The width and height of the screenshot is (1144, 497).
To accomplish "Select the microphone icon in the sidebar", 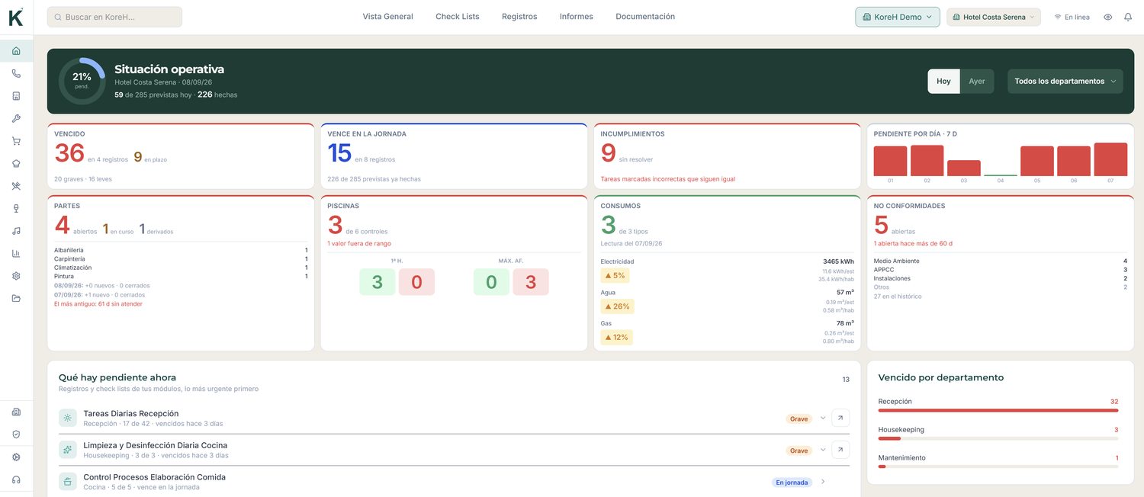I will coord(16,208).
